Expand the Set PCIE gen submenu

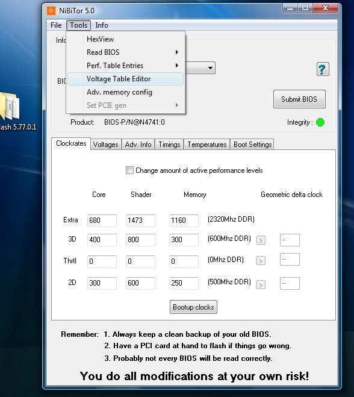125,105
